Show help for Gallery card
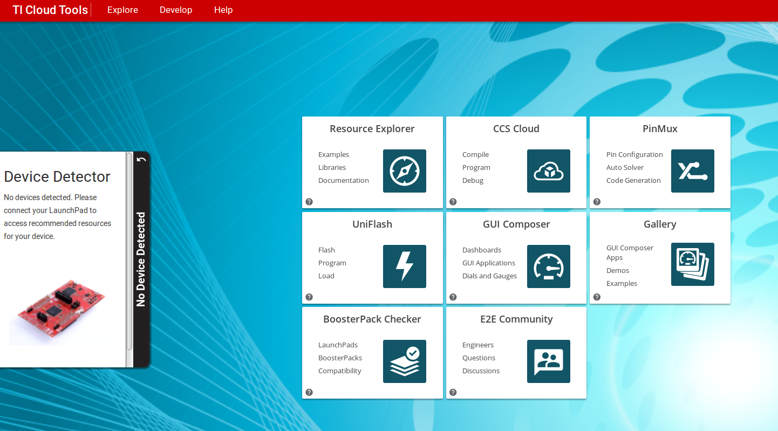 coord(597,297)
